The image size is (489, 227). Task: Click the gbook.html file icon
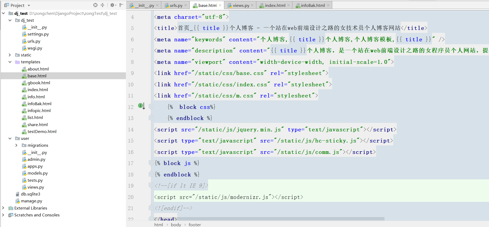(x=24, y=83)
